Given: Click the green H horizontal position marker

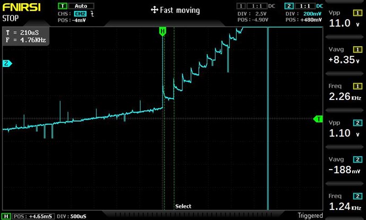Looking at the screenshot, I should pos(162,31).
